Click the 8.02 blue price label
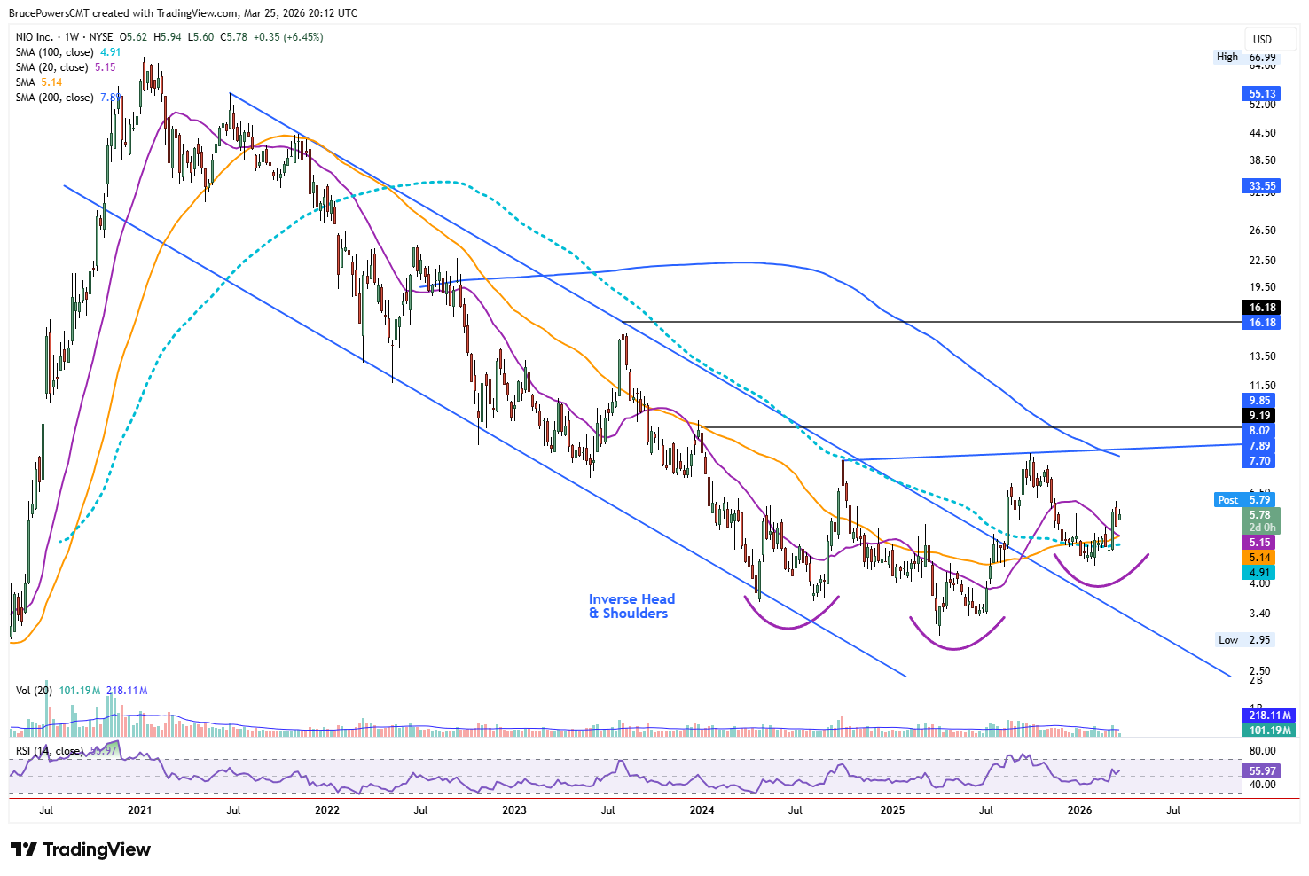This screenshot has width=1309, height=876. (1259, 431)
